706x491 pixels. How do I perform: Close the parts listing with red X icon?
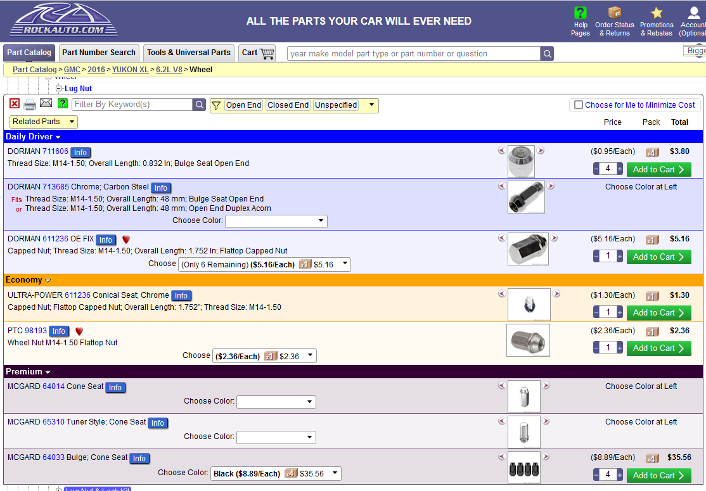click(x=15, y=104)
